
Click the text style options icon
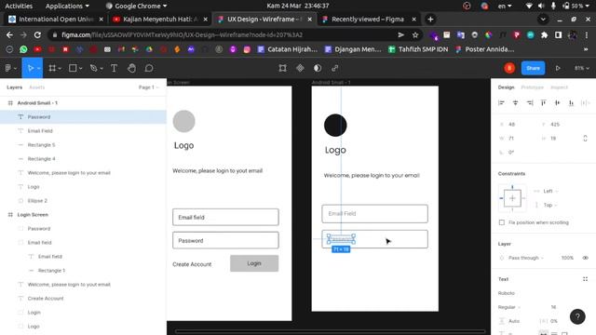pos(585,279)
